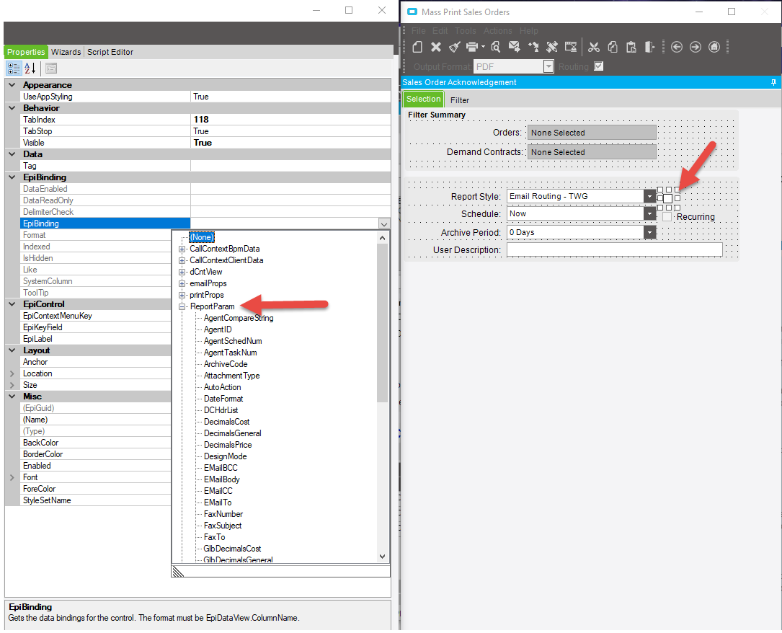Viewport: 782px width, 633px height.
Task: Click the Print Preview magnifier icon
Action: 495,47
